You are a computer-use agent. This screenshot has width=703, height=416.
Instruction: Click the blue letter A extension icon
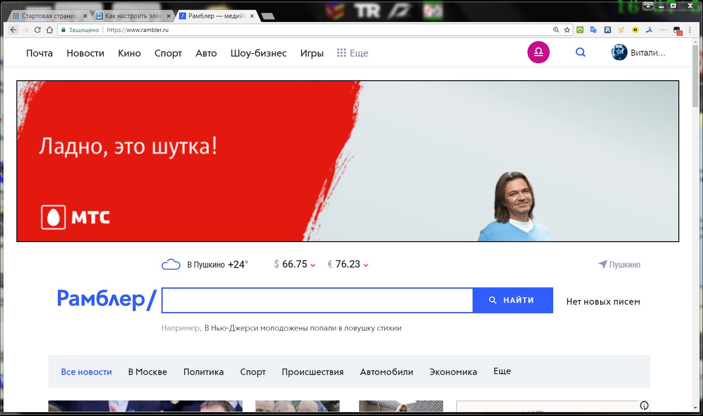pyautogui.click(x=608, y=30)
